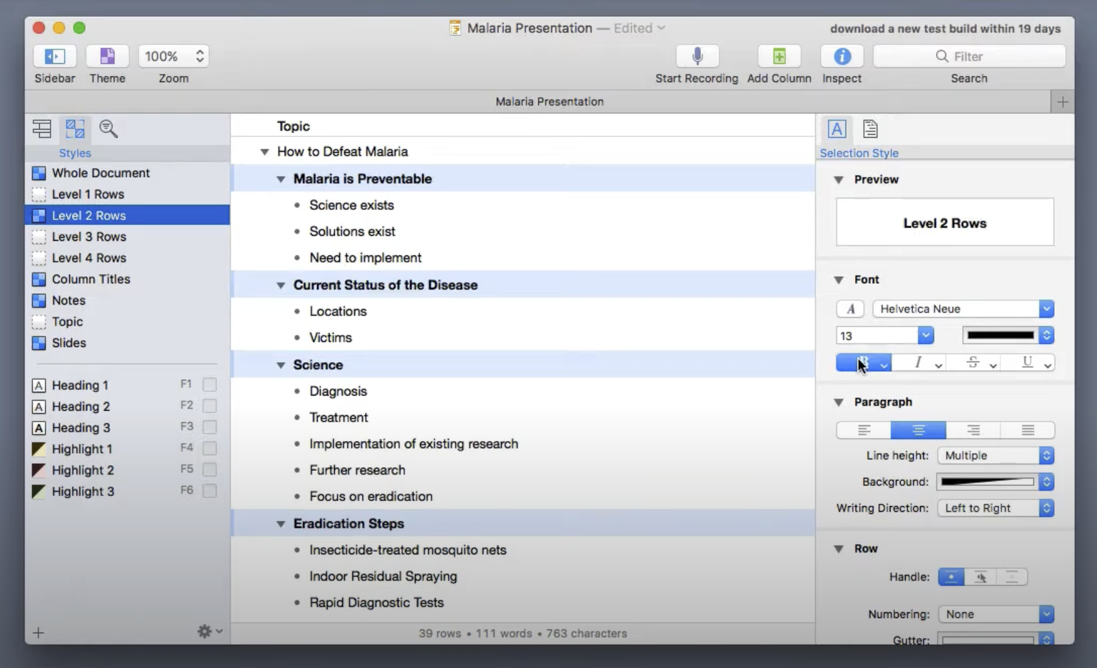This screenshot has width=1097, height=668.
Task: Set paragraph alignment to right
Action: click(x=973, y=430)
